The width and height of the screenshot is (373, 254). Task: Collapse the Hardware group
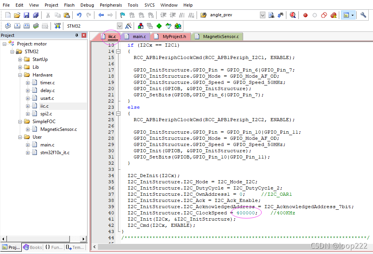[20, 75]
